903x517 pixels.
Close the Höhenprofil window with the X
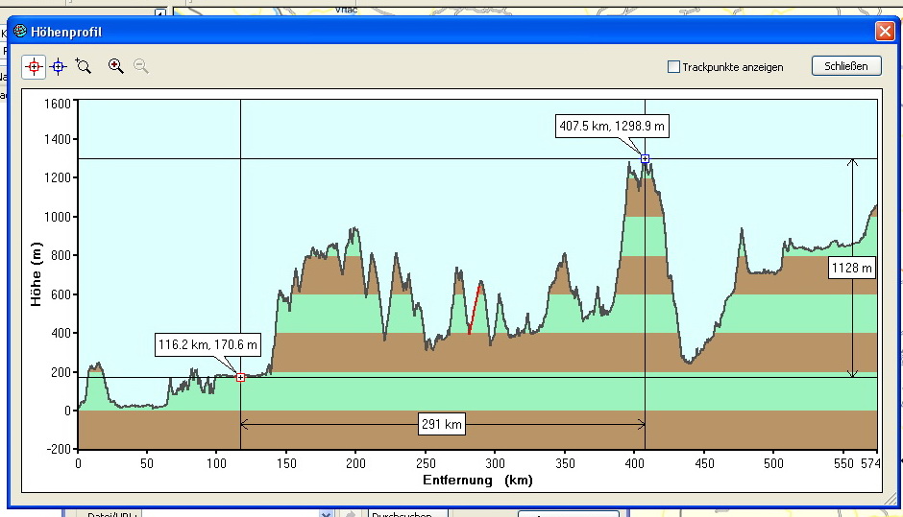pyautogui.click(x=884, y=32)
